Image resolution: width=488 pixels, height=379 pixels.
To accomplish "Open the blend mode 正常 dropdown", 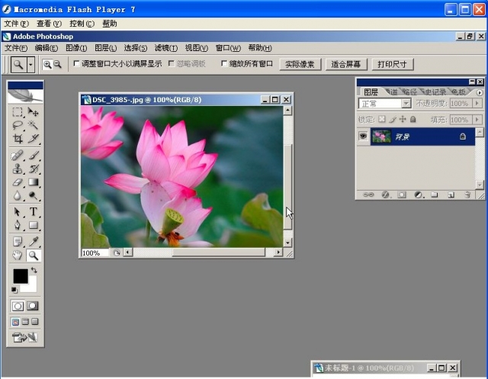I will click(x=406, y=103).
